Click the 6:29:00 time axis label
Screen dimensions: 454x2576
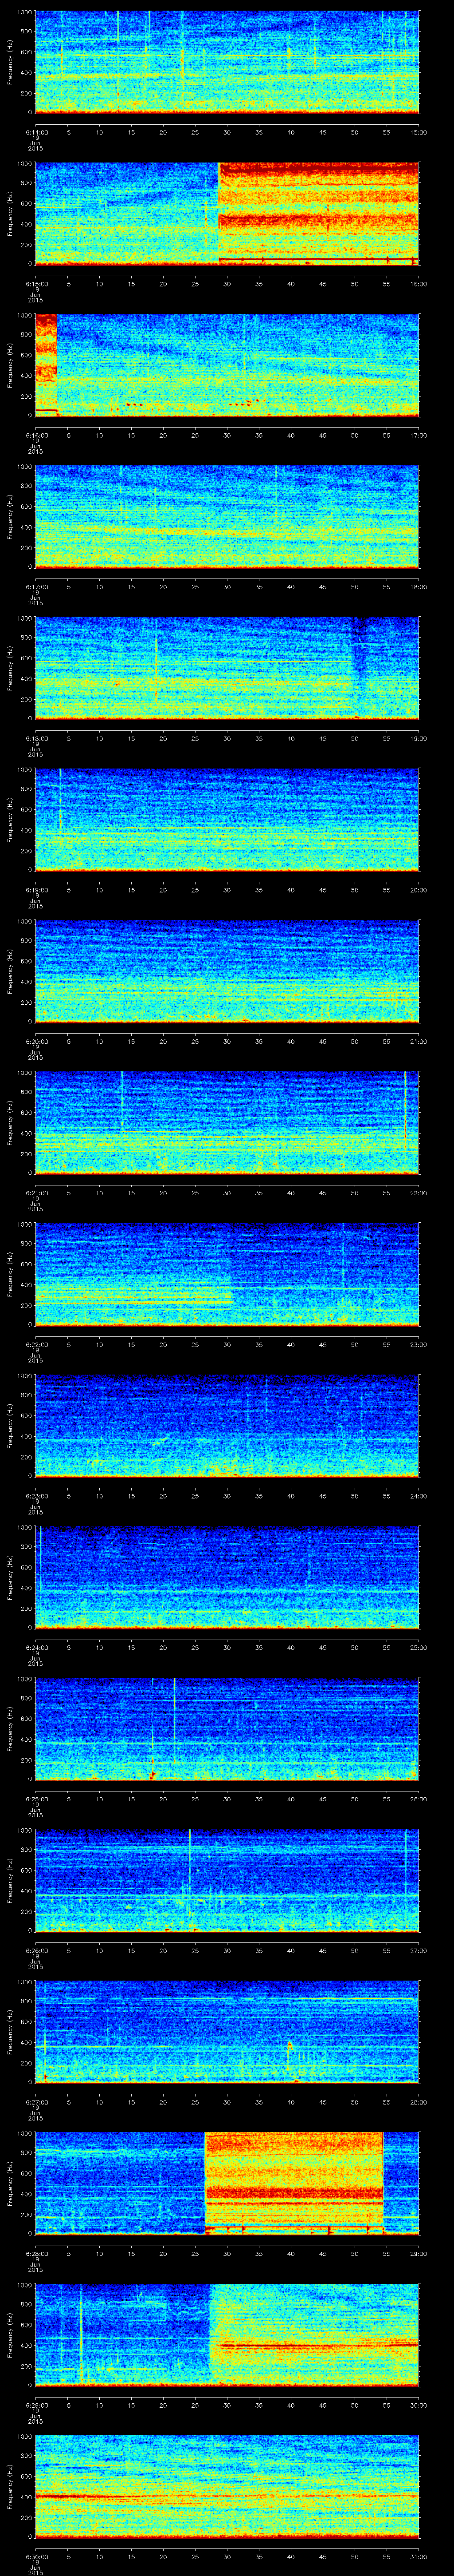(x=36, y=2405)
